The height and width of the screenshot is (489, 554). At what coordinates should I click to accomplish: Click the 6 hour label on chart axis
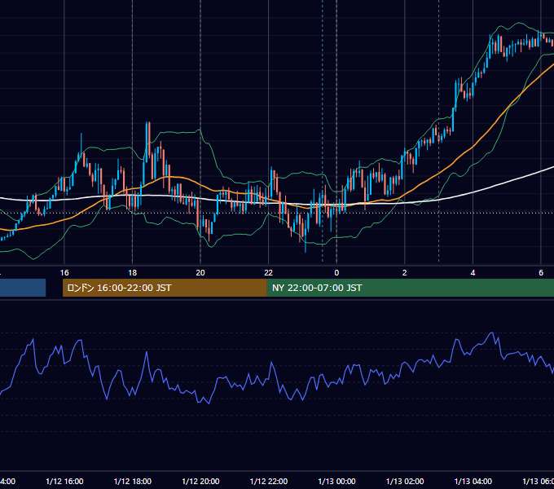pos(541,273)
